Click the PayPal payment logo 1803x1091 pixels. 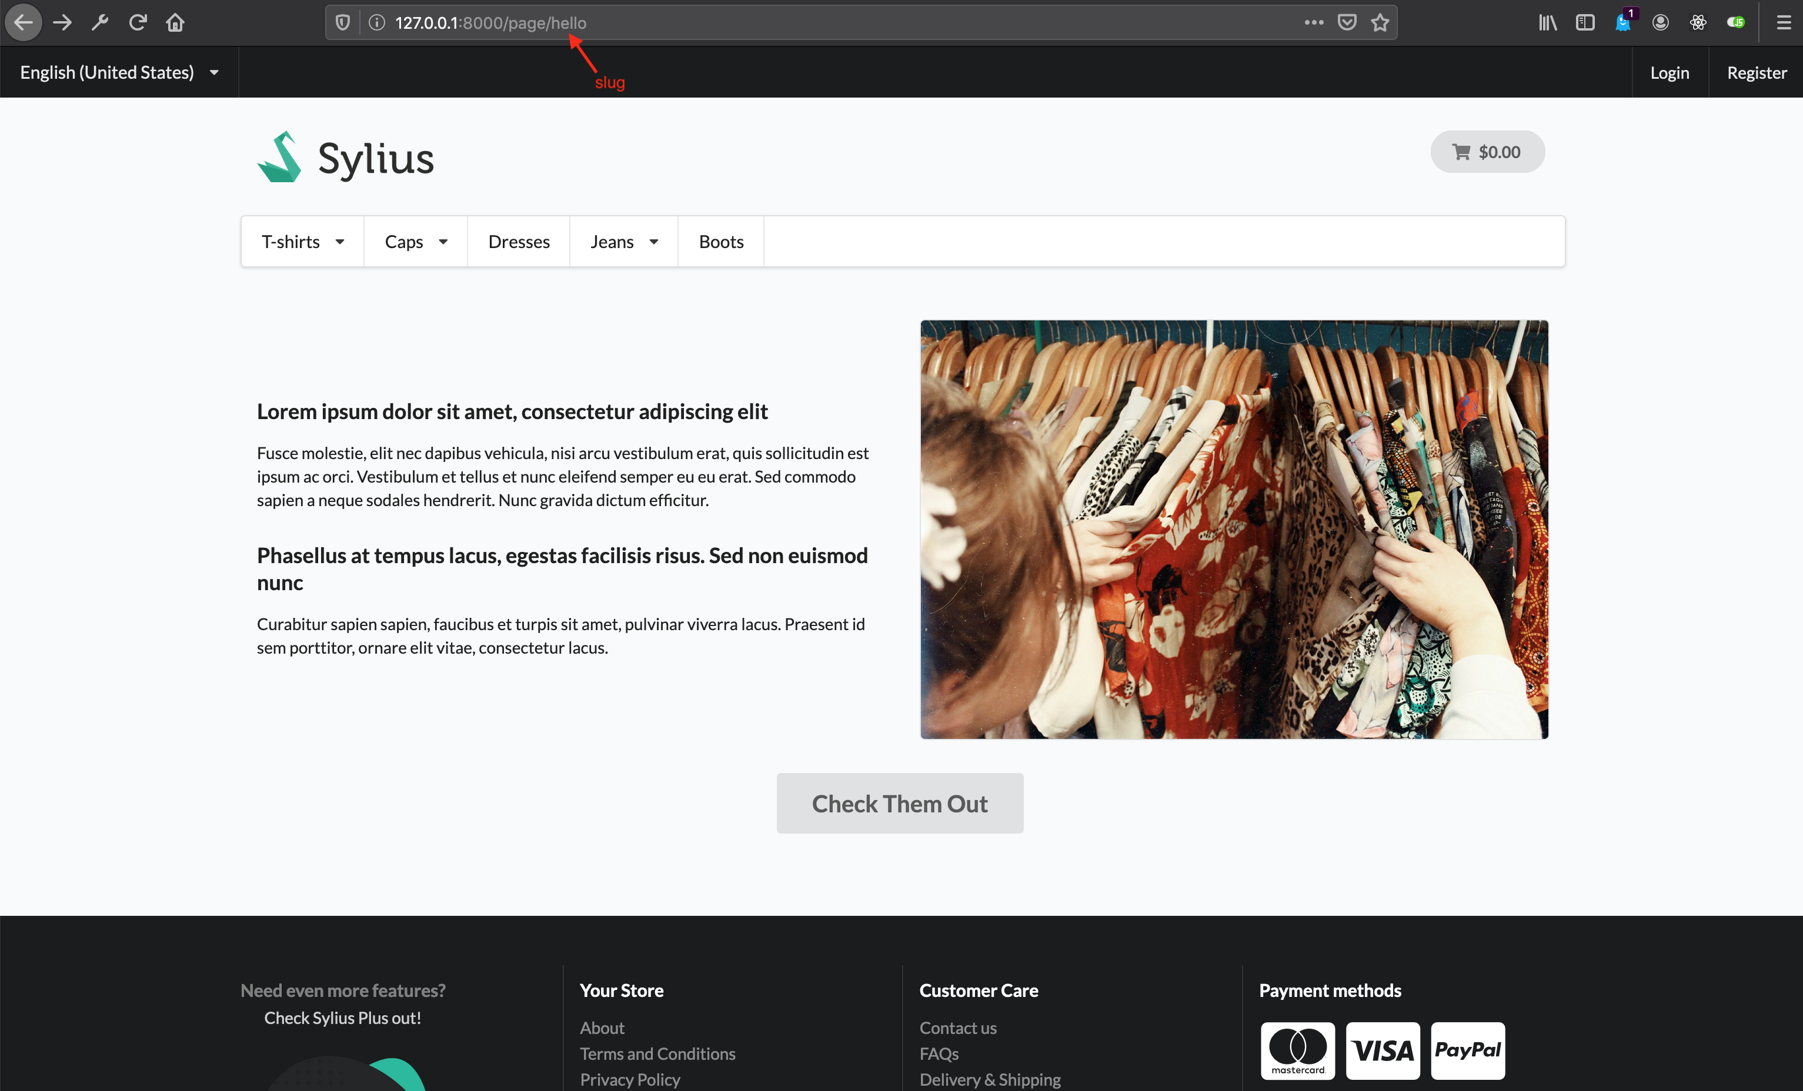coord(1468,1051)
